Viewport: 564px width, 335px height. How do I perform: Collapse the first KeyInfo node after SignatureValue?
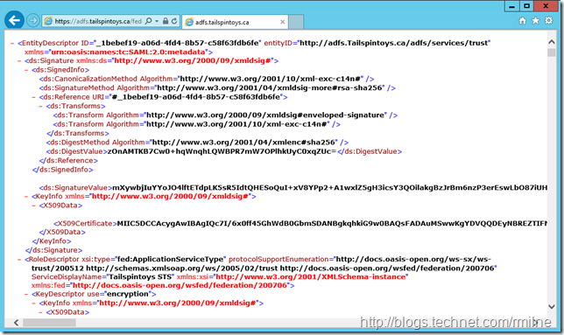click(26, 197)
